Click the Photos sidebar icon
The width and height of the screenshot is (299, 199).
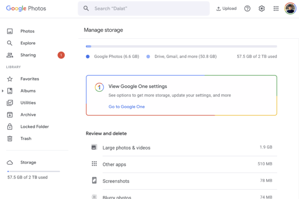[10, 31]
